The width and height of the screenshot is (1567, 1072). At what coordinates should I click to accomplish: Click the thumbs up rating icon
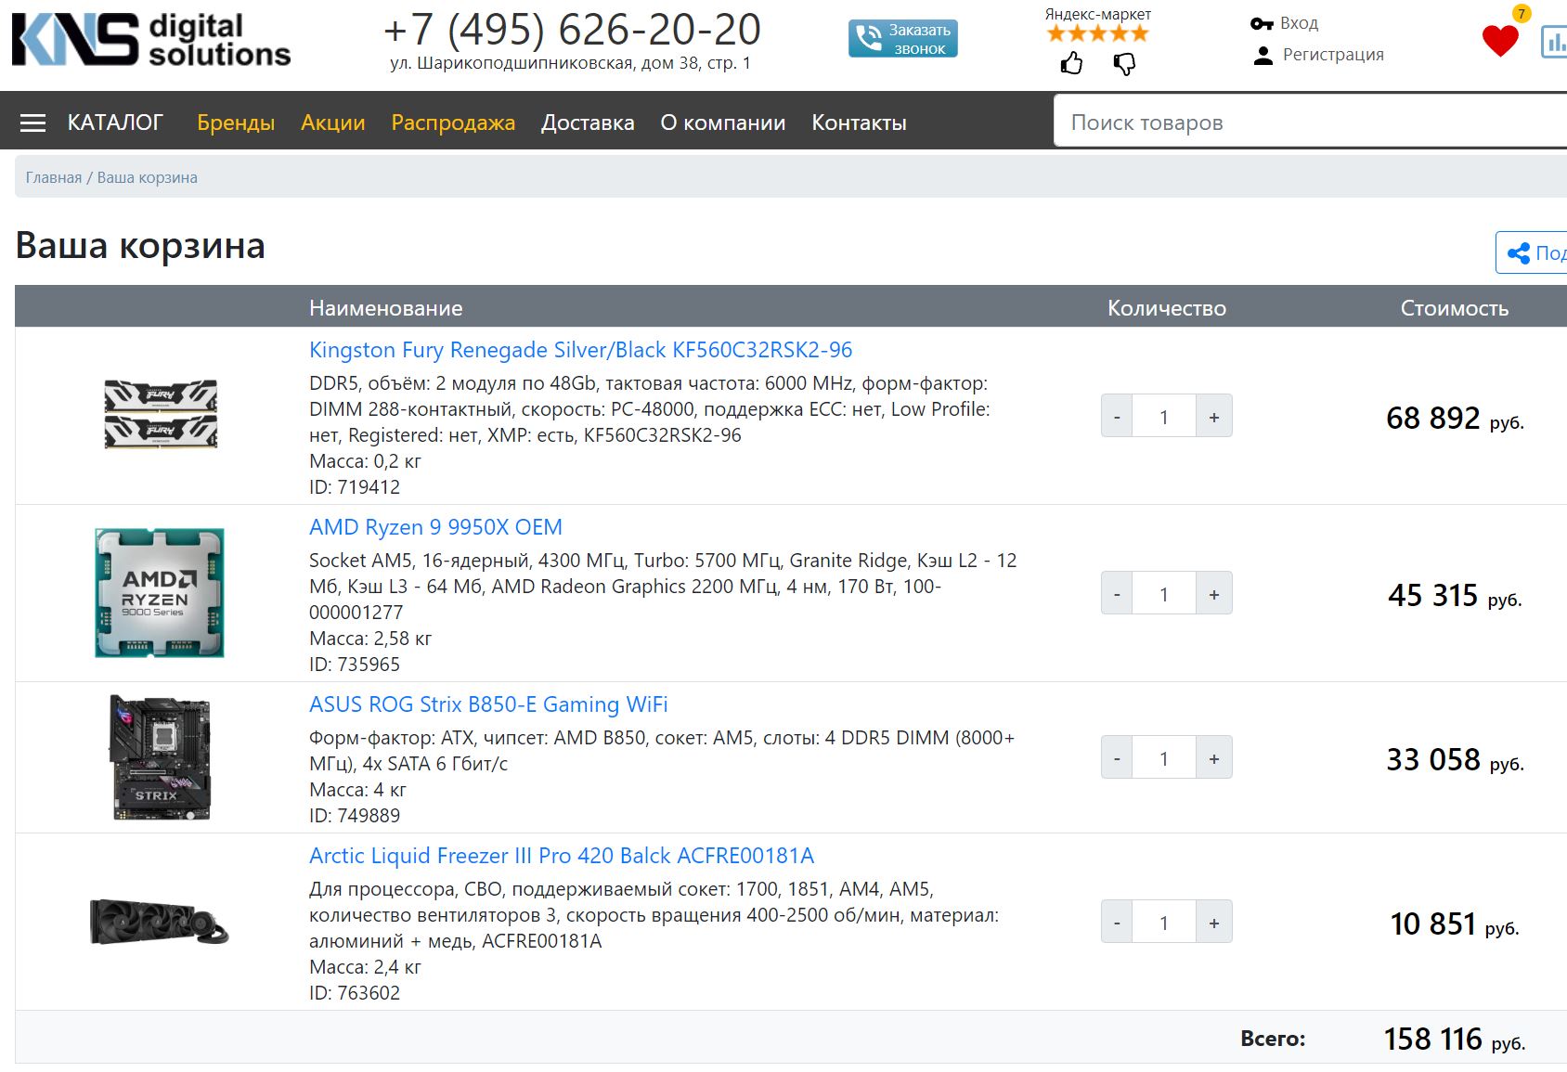tap(1071, 63)
